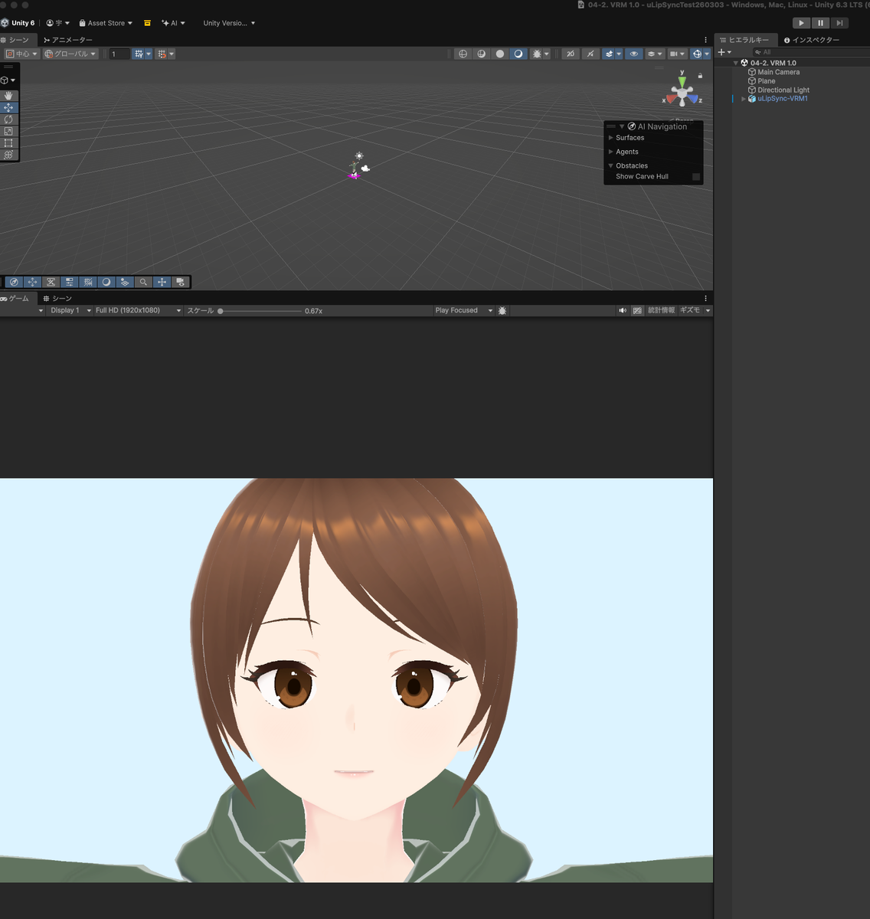870x919 pixels.
Task: Select the Rect transform tool
Action: [8, 143]
